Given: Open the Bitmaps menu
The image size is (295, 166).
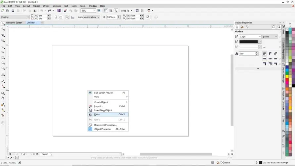Looking at the screenshot, I should pos(56,6).
